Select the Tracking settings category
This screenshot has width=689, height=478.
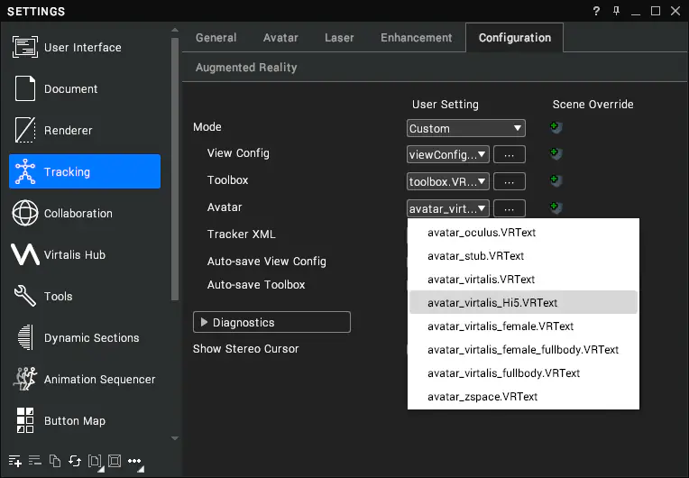pos(85,171)
